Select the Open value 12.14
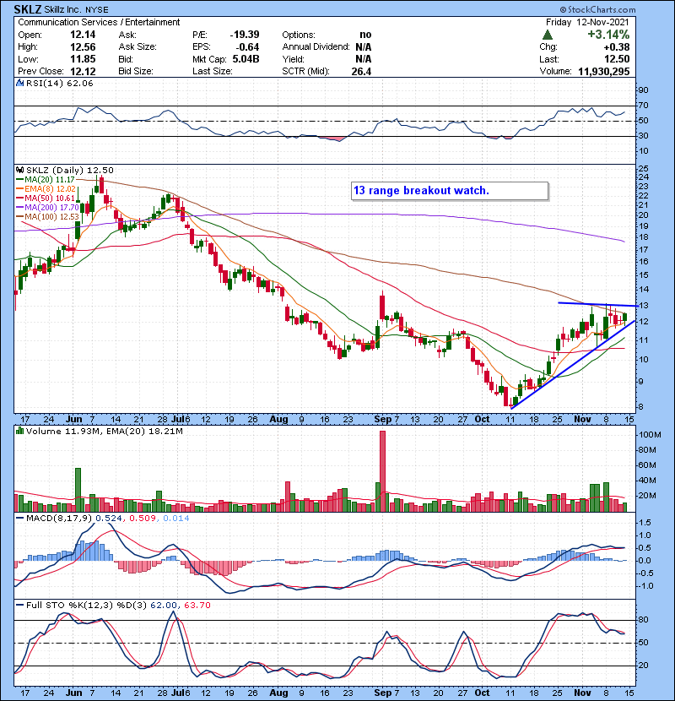 coord(83,35)
